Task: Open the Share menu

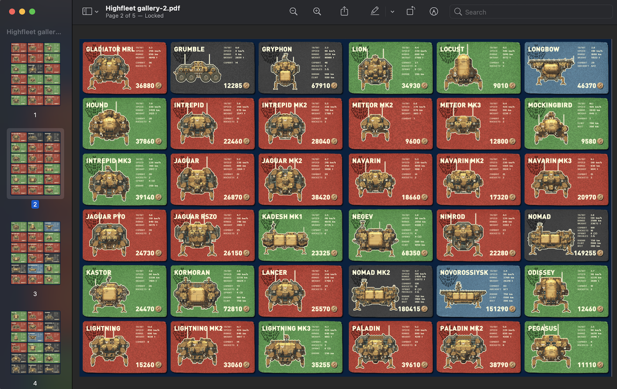Action: tap(344, 11)
